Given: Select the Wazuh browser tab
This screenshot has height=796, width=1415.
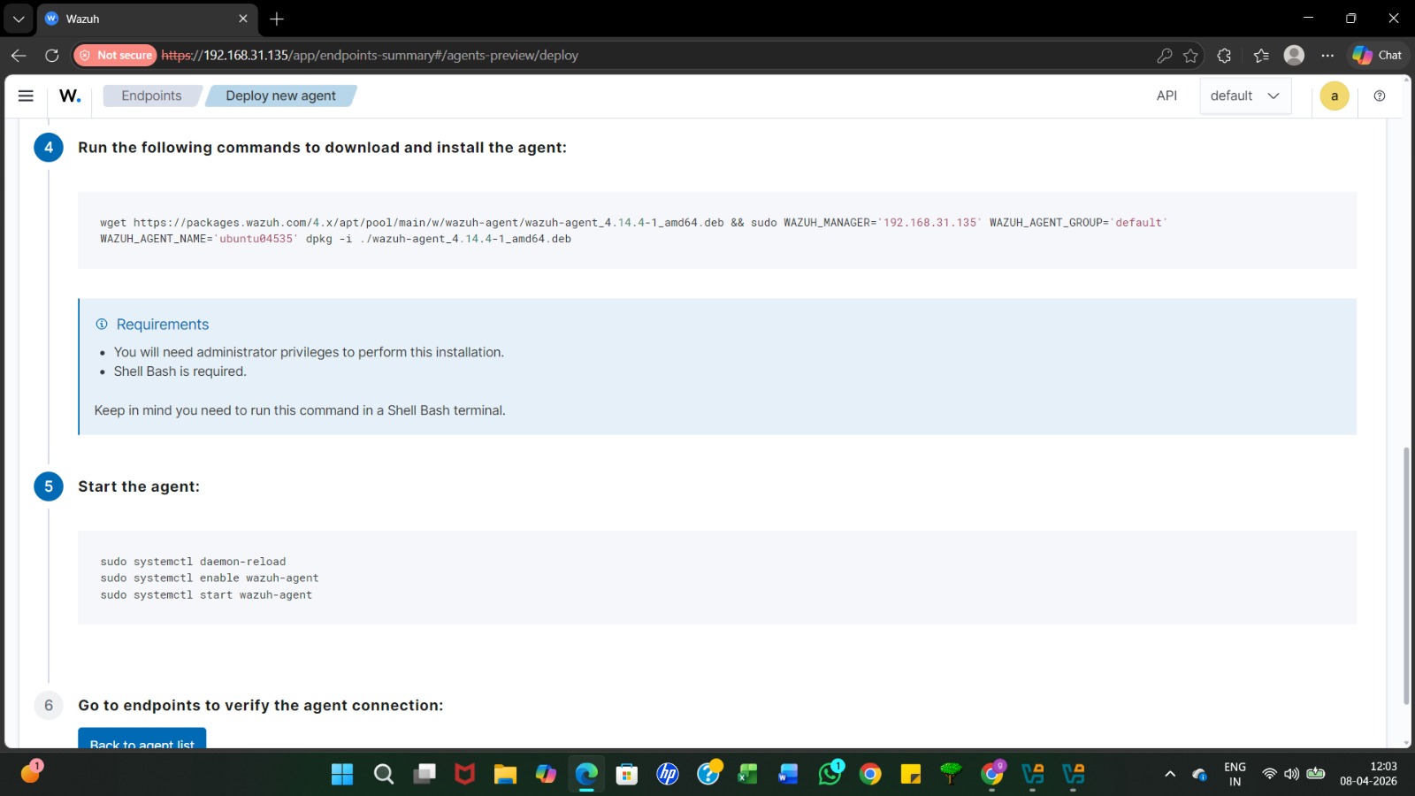Looking at the screenshot, I should point(147,19).
